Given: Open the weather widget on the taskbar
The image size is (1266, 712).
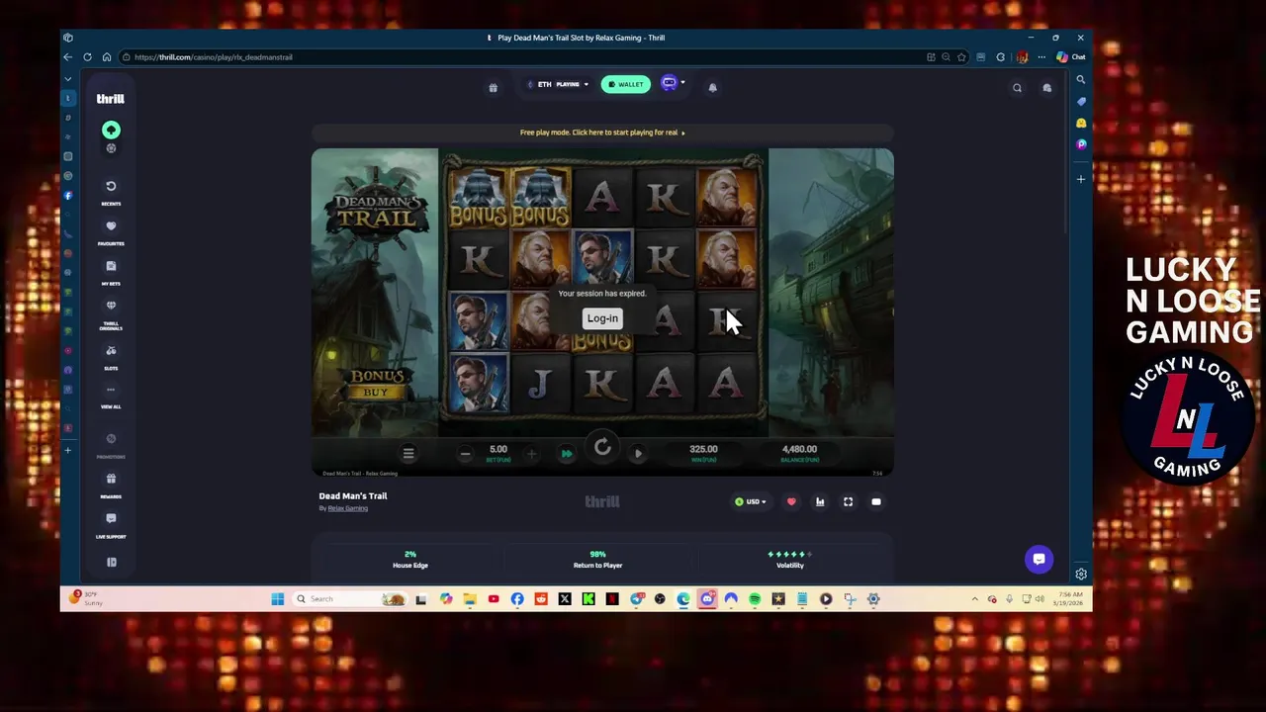Looking at the screenshot, I should coord(85,598).
